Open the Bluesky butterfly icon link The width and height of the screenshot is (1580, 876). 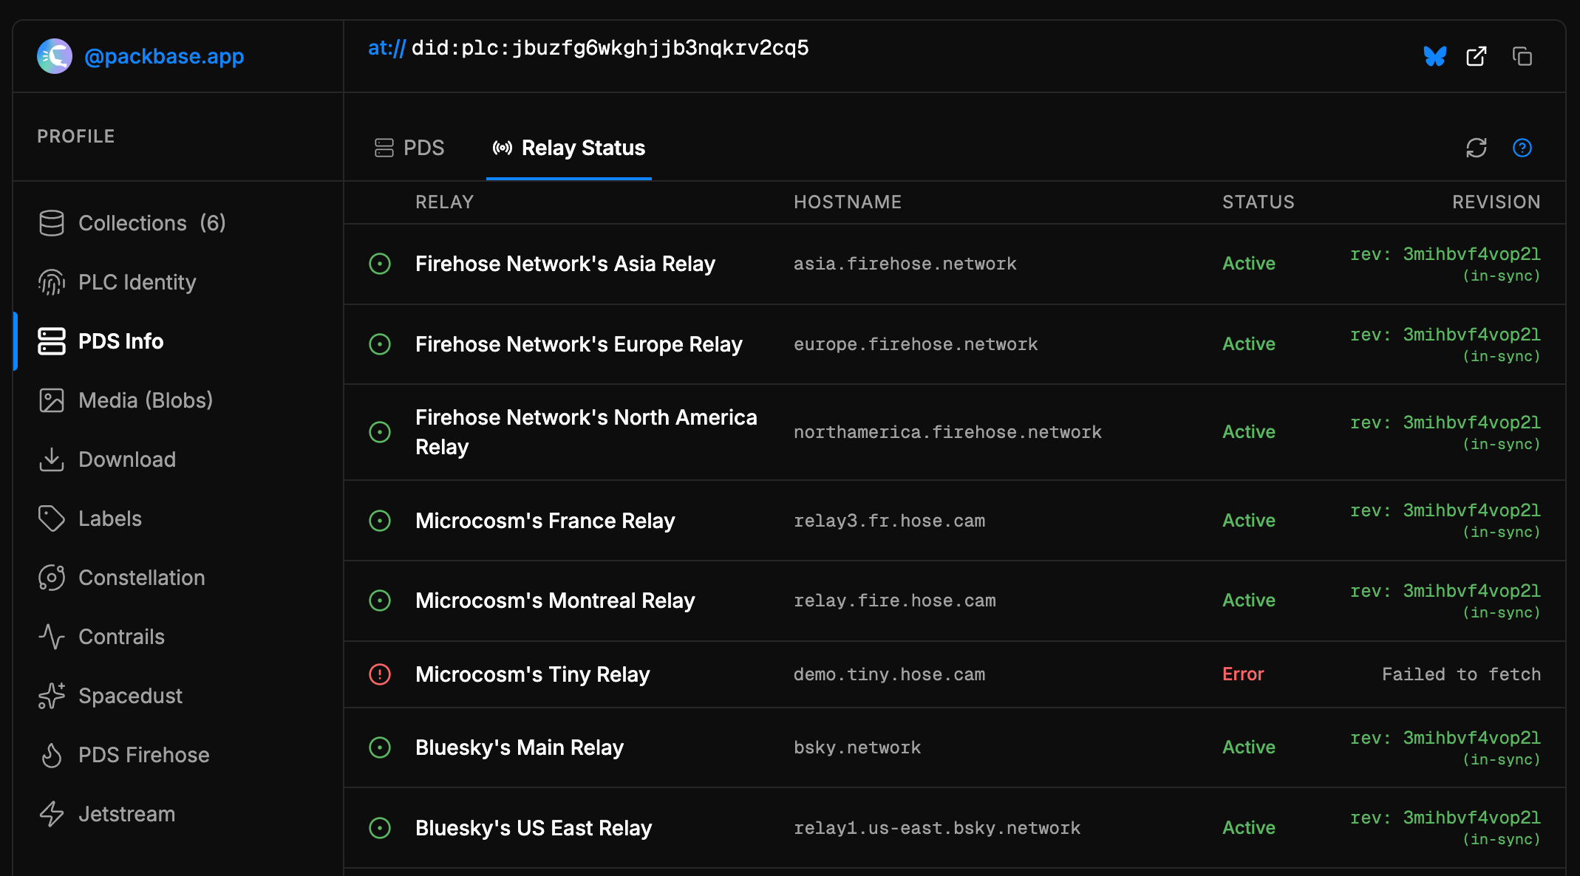click(x=1434, y=56)
